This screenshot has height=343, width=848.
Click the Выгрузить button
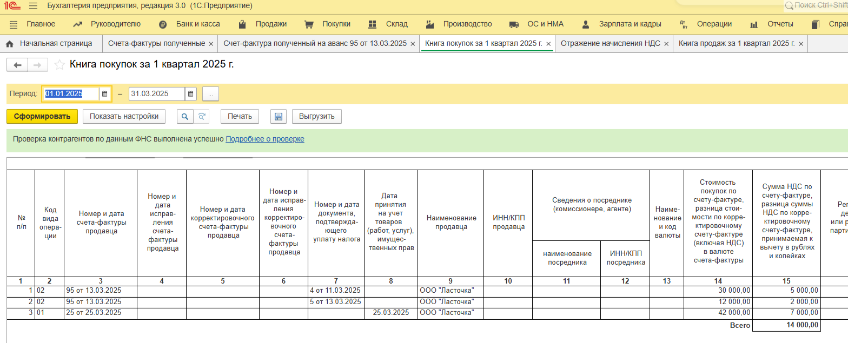tap(316, 116)
